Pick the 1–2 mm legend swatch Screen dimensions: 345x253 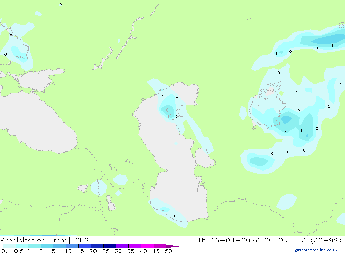pyautogui.click(x=34, y=246)
